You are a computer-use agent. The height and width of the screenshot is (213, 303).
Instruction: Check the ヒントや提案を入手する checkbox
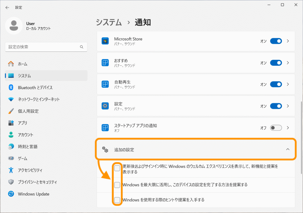pyautogui.click(x=117, y=200)
